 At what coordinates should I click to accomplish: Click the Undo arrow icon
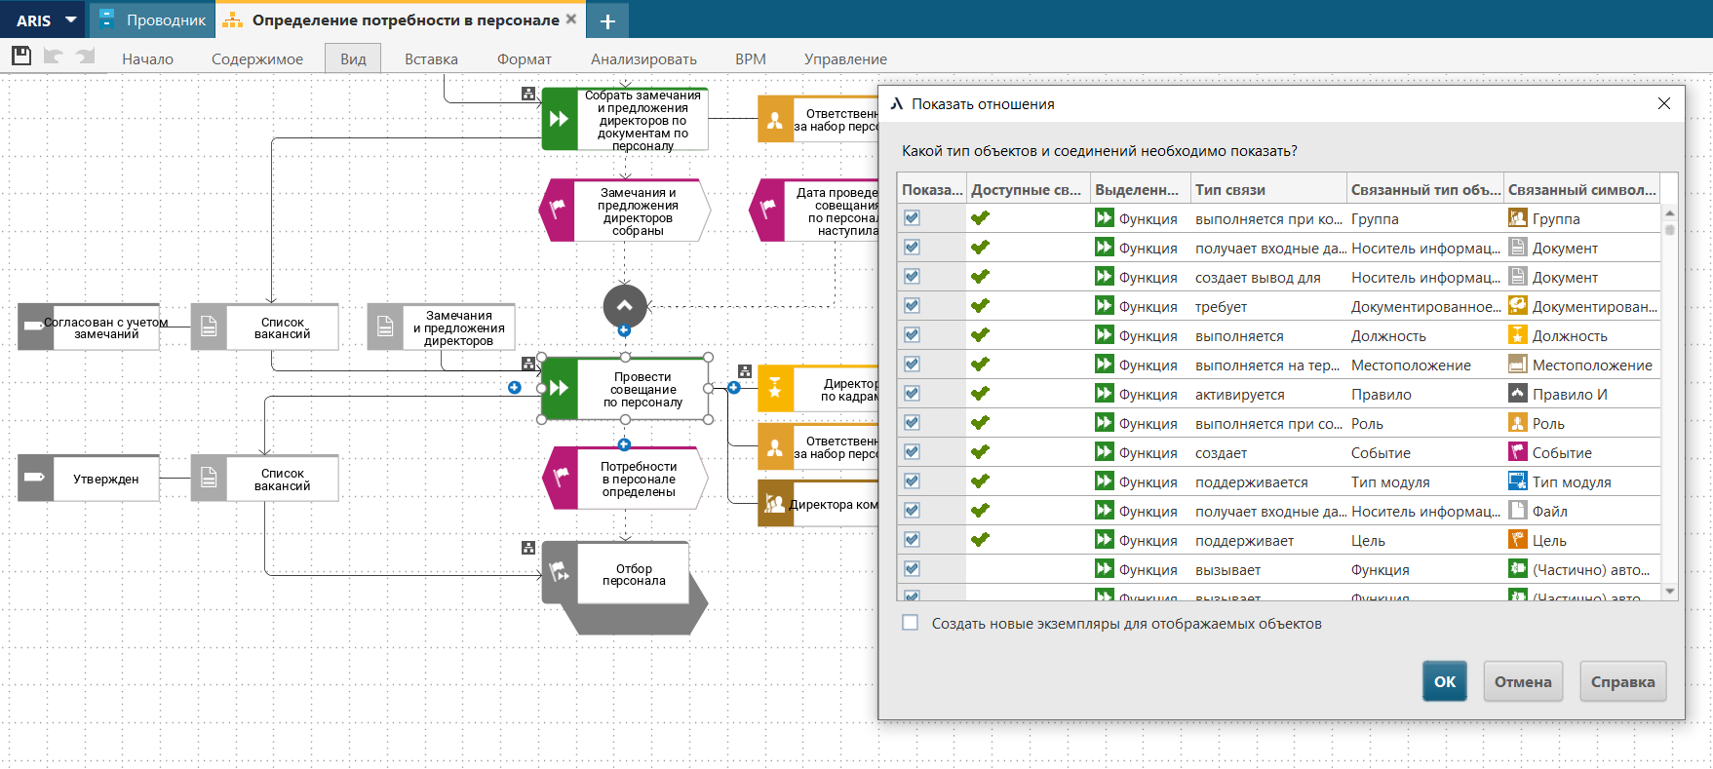click(x=53, y=57)
